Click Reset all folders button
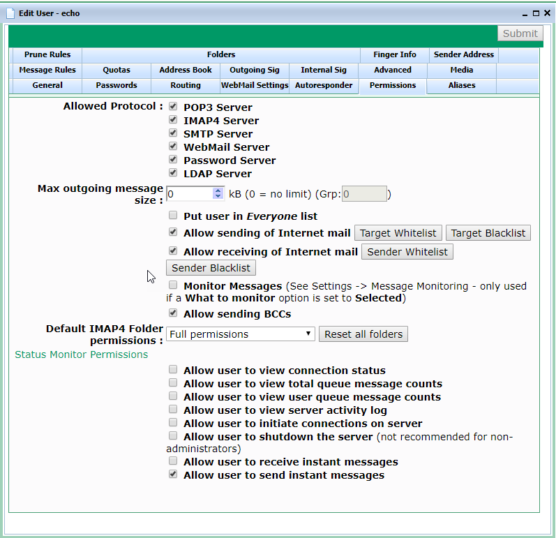Viewport: 556px width, 538px height. click(x=363, y=334)
